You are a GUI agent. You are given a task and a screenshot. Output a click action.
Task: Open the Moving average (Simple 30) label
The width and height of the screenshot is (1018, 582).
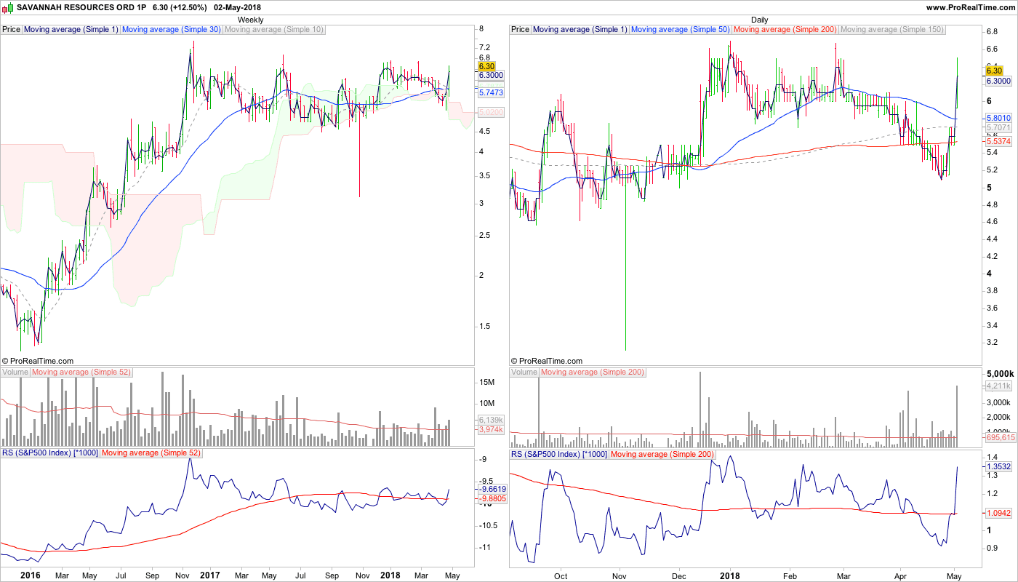point(172,30)
